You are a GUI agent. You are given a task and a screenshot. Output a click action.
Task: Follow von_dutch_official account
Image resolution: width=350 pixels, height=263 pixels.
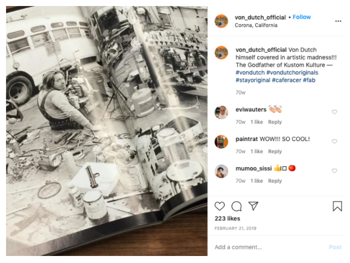tap(302, 17)
